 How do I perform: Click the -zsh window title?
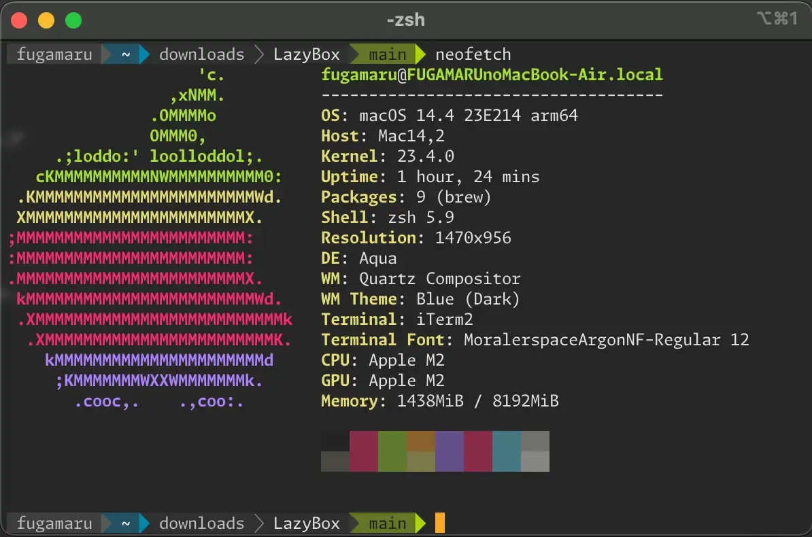405,20
